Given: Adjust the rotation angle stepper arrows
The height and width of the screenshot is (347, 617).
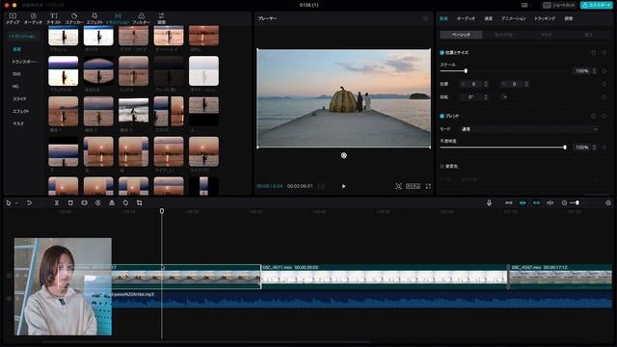Looking at the screenshot, I should [x=486, y=96].
